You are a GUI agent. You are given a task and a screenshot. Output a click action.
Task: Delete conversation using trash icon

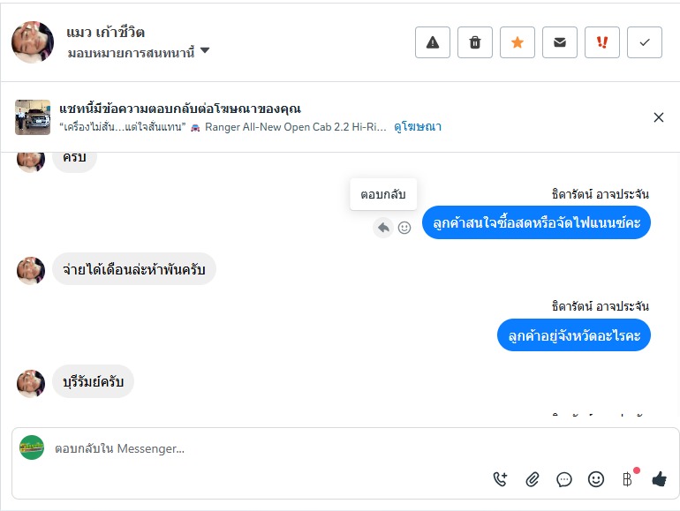click(475, 42)
